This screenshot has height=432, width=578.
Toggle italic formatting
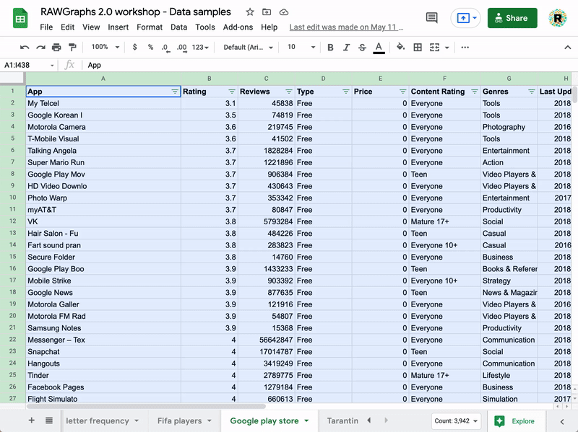(346, 47)
